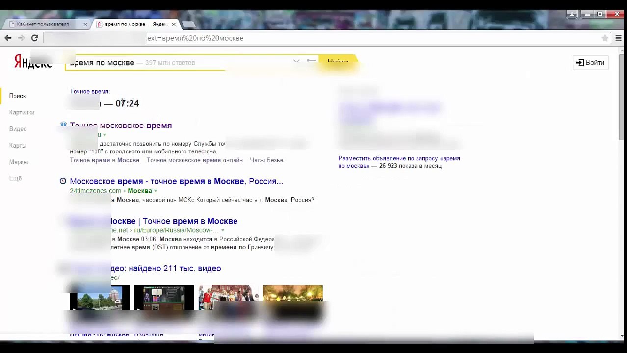Open Карты in the left sidebar
The width and height of the screenshot is (627, 353).
(x=18, y=146)
